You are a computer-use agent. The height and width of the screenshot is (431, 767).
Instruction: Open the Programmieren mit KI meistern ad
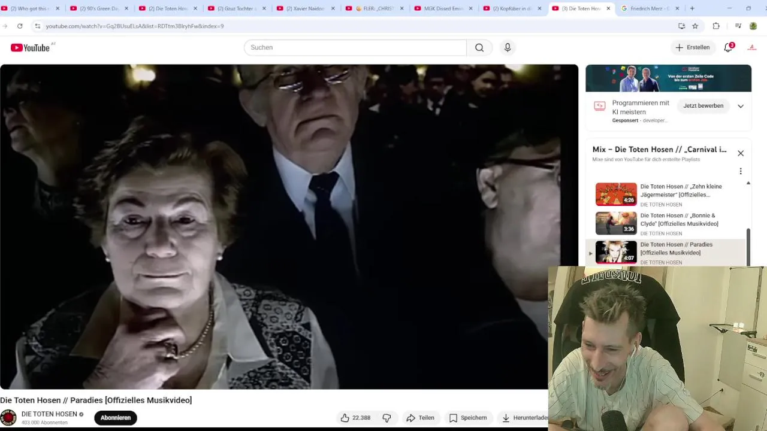(641, 107)
